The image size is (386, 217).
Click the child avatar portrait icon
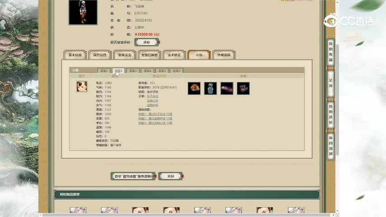(x=82, y=87)
